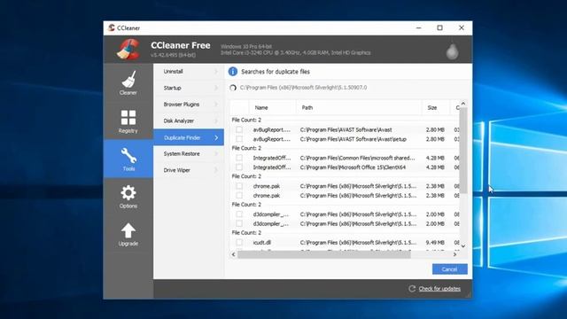The height and width of the screenshot is (319, 567).
Task: Check the second chrome.pak file
Action: (239, 195)
